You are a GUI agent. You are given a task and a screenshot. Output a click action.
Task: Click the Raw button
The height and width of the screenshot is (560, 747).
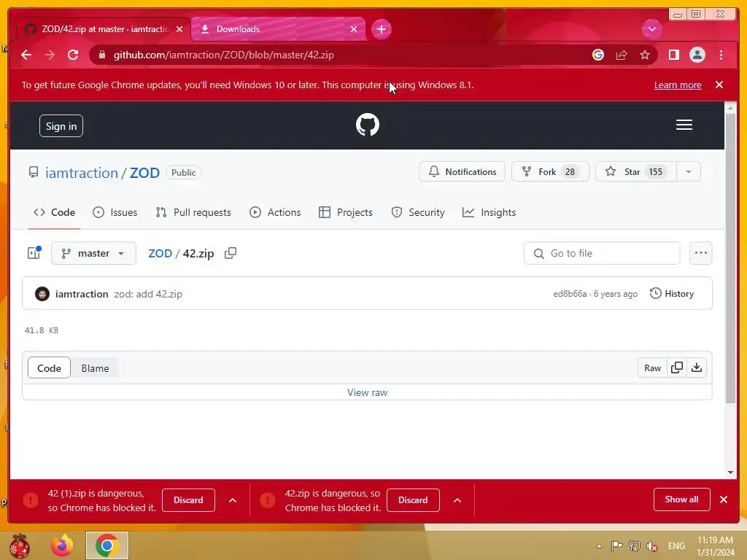[653, 367]
